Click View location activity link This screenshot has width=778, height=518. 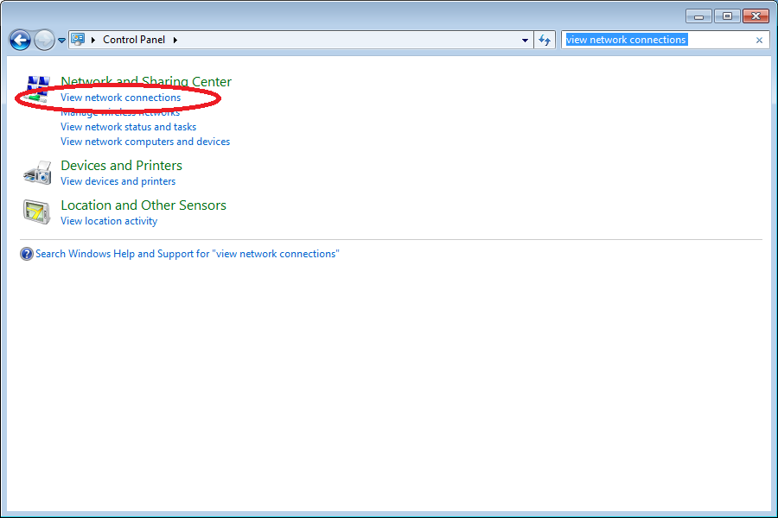coord(109,221)
